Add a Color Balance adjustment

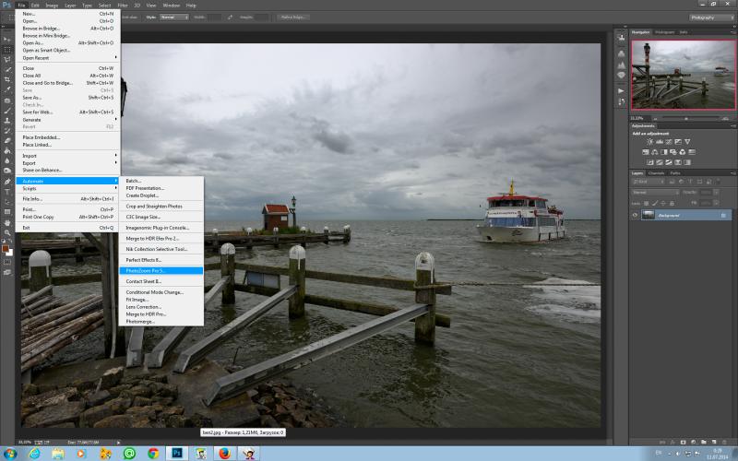(x=655, y=152)
